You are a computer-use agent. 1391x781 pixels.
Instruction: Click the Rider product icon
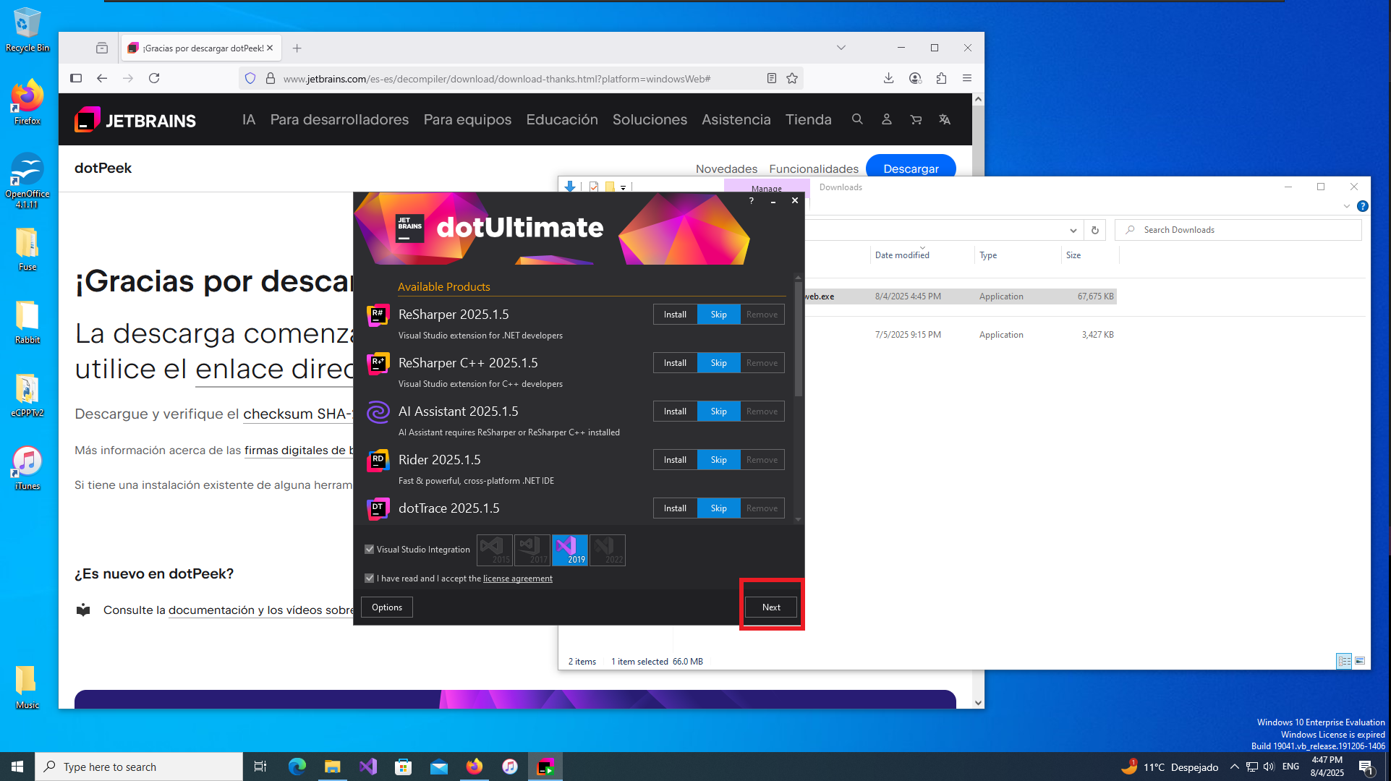378,461
